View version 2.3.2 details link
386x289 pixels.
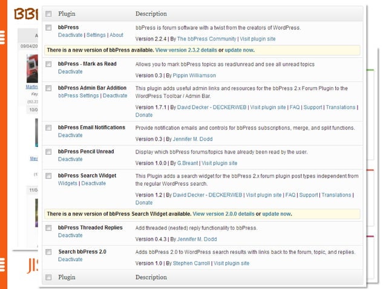(x=186, y=50)
